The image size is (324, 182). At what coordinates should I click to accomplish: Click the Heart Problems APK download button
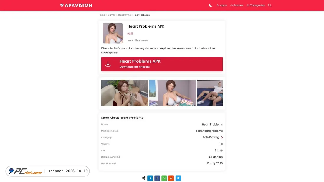pyautogui.click(x=162, y=64)
